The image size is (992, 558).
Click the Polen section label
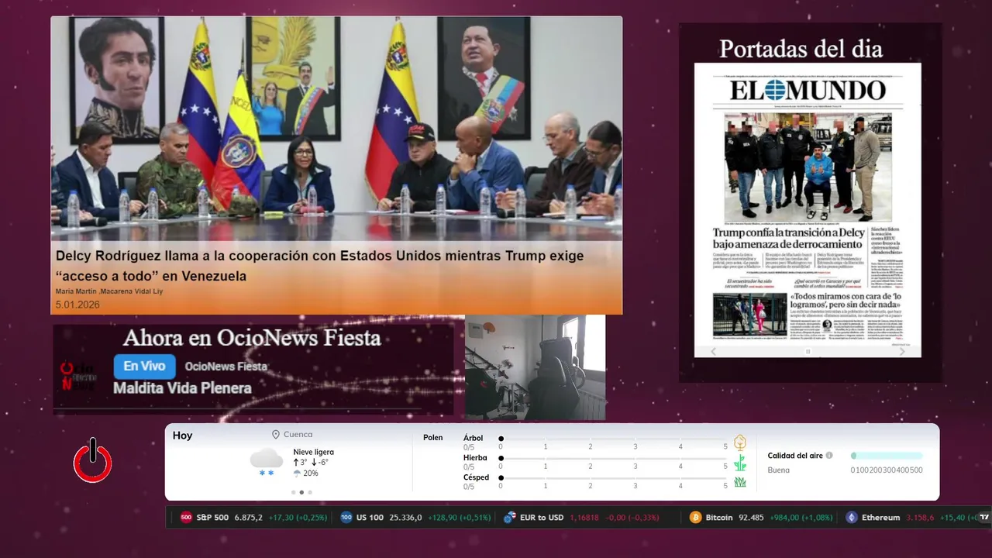[432, 438]
